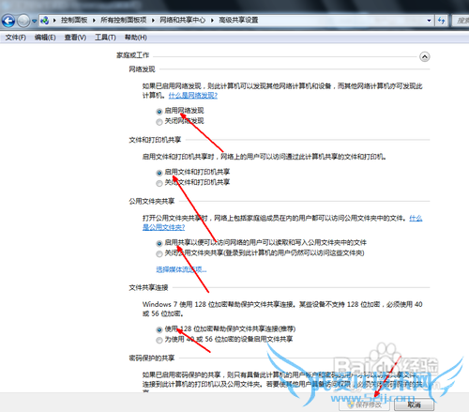Expand arrow after 网络和共享中心 breadcrumb
Viewport: 469px width, 412px height.
[212, 21]
